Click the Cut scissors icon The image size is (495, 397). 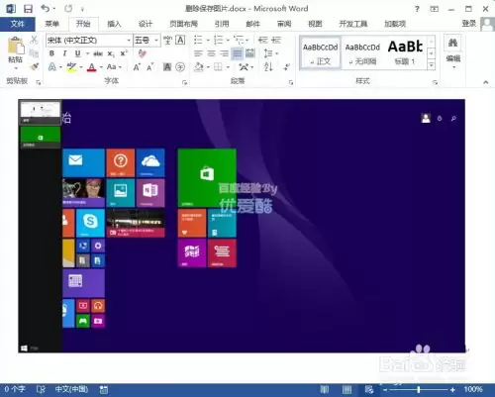point(34,41)
